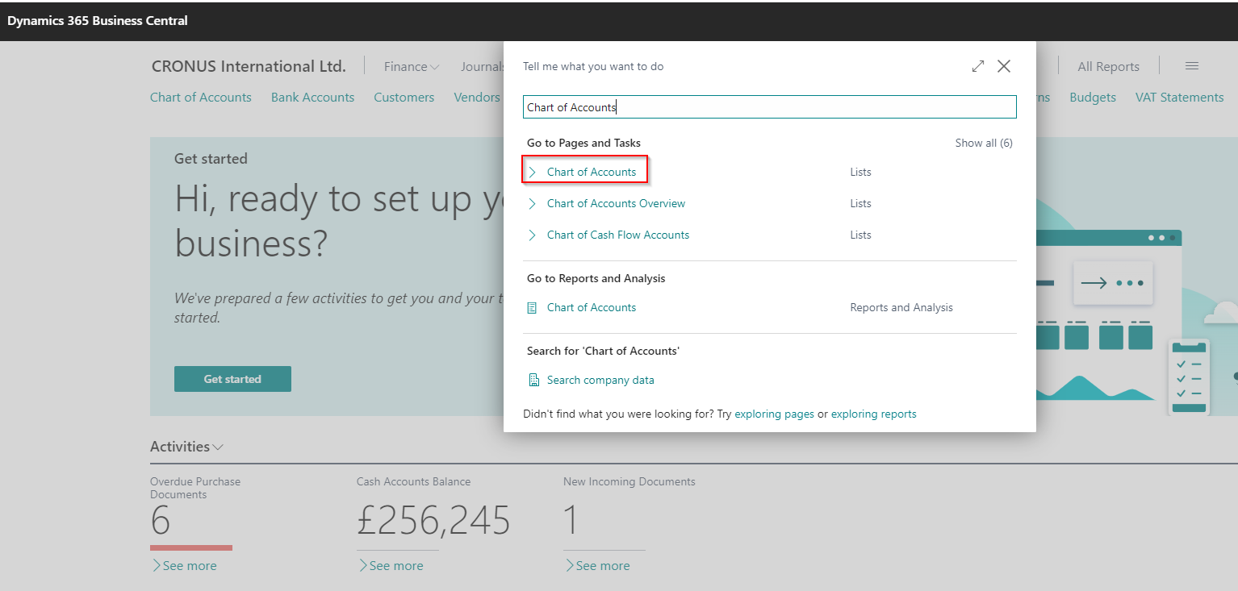1238x591 pixels.
Task: Close the Tell Me search dialog
Action: point(1004,66)
